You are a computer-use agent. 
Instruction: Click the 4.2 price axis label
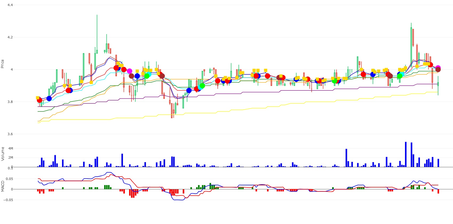point(10,37)
